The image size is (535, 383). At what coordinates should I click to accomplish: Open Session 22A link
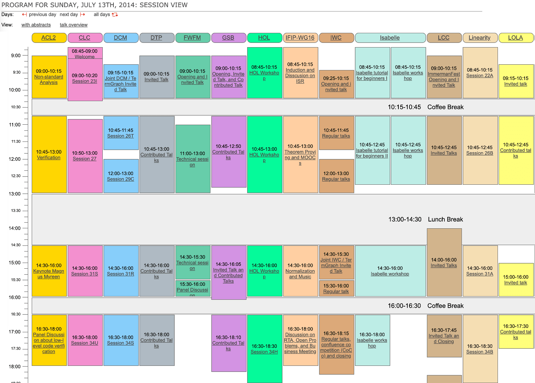coord(480,76)
